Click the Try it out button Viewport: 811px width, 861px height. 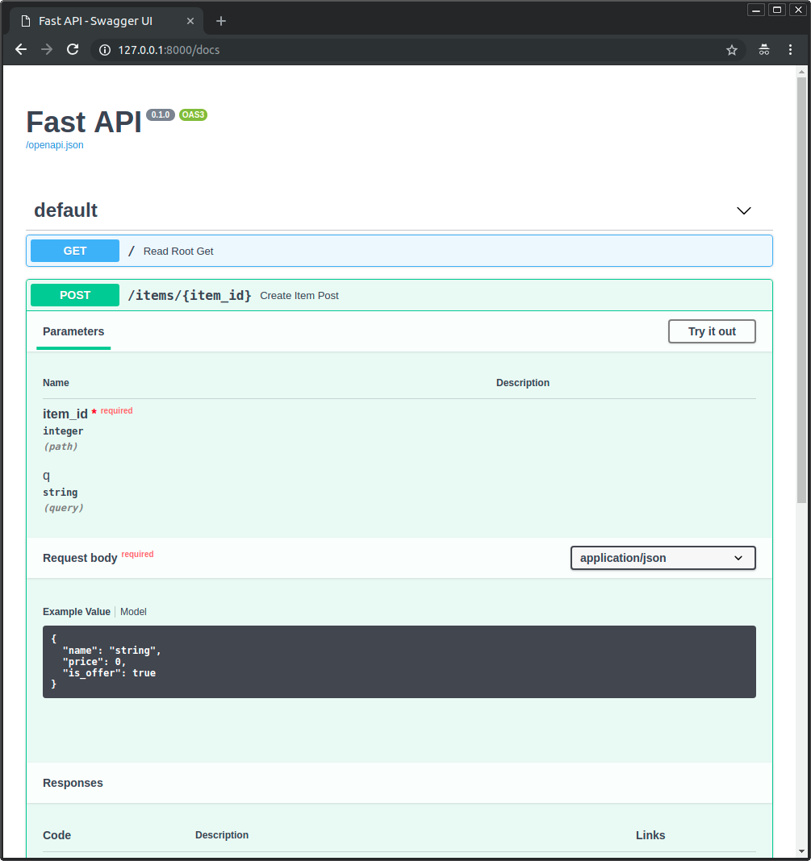coord(711,331)
